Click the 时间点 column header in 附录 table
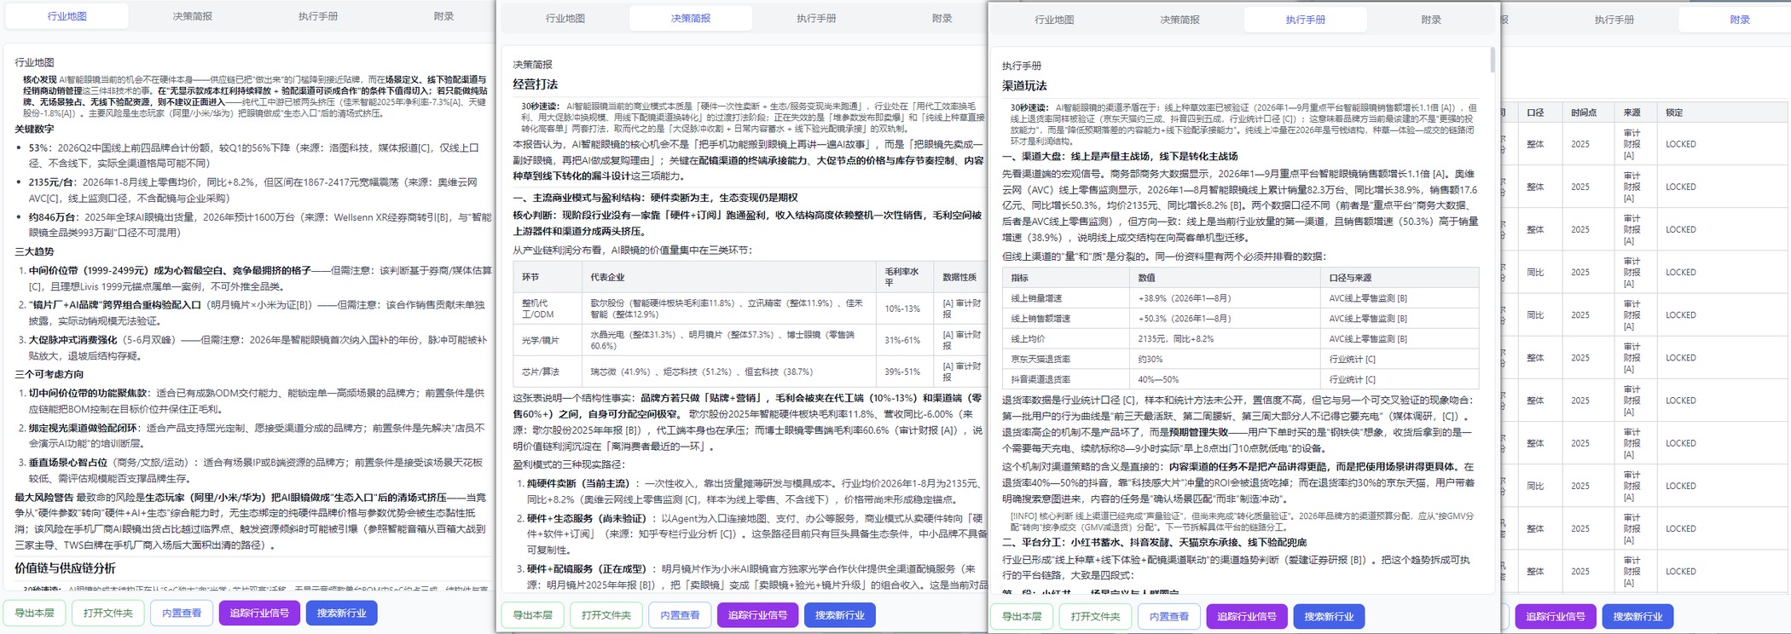This screenshot has width=1791, height=634. [1590, 112]
